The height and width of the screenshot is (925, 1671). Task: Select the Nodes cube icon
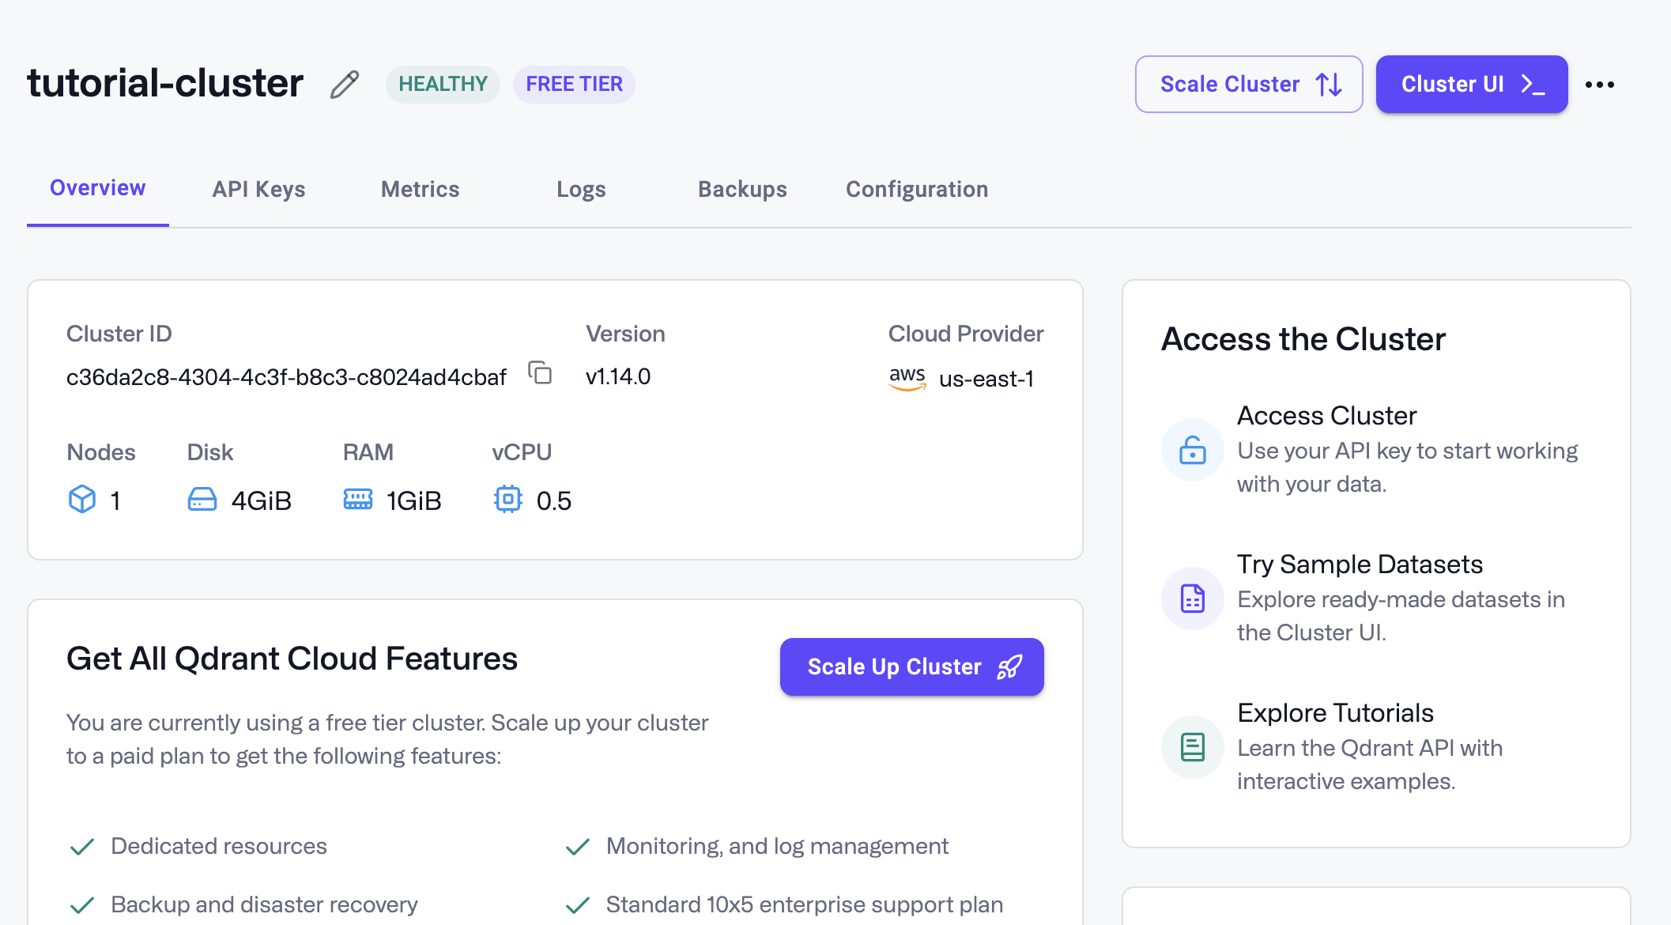point(81,499)
